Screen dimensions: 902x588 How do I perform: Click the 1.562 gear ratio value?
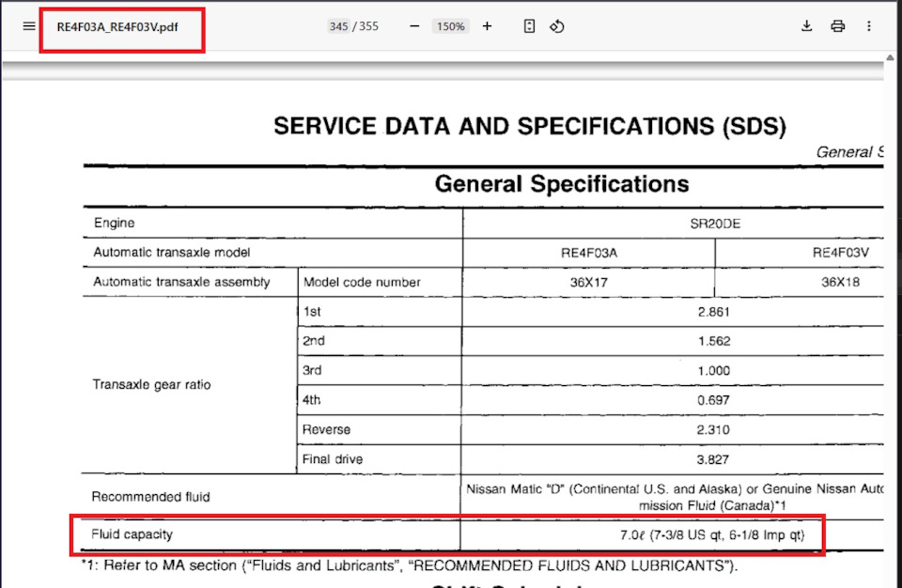coord(714,341)
